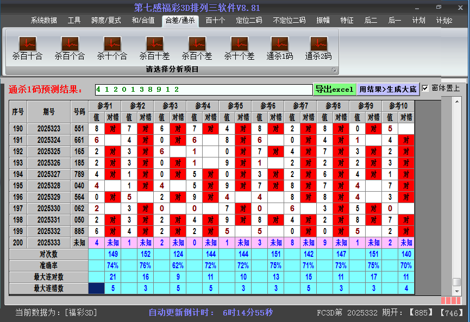Click the 杀百个差 icon
The height and width of the screenshot is (322, 470).
pos(197,45)
